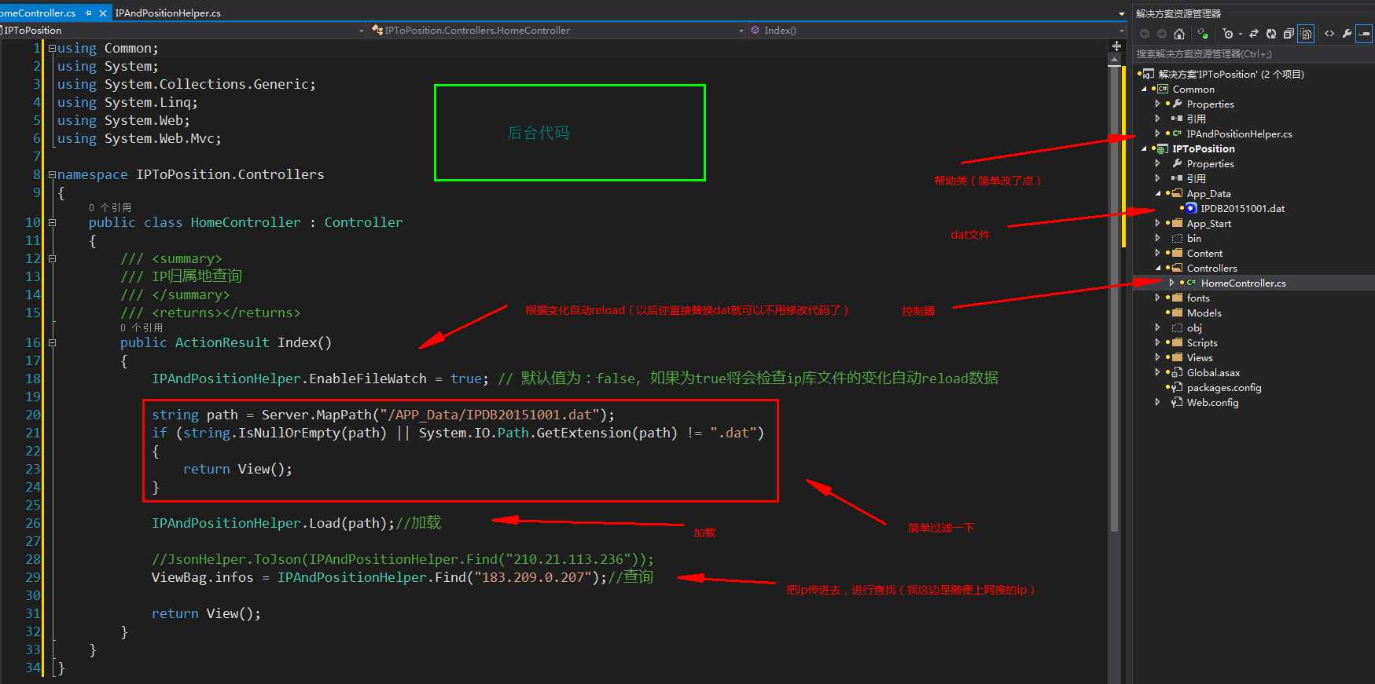Click the Back arrow in Solution Explorer toolbar
This screenshot has height=684, width=1375.
[x=1145, y=34]
